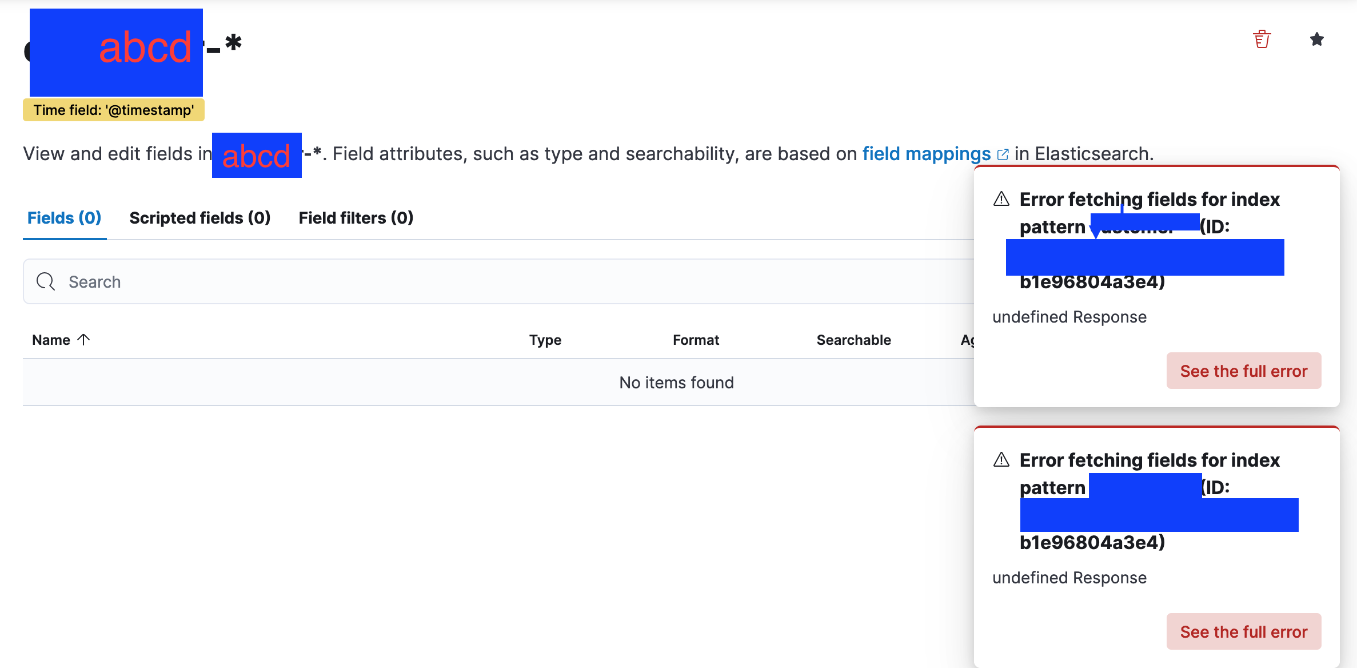Open the field mappings link
1357x668 pixels.
[x=926, y=154]
